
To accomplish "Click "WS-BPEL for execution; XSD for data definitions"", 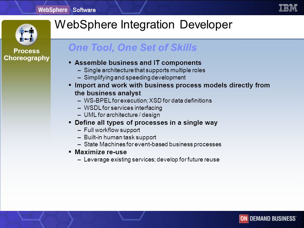I will pos(148,101).
